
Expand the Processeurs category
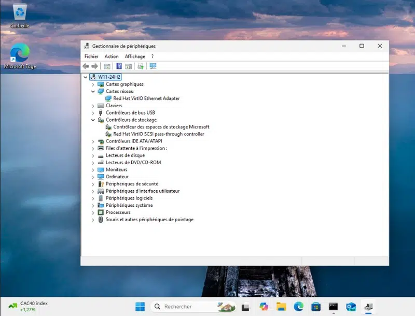pyautogui.click(x=93, y=212)
